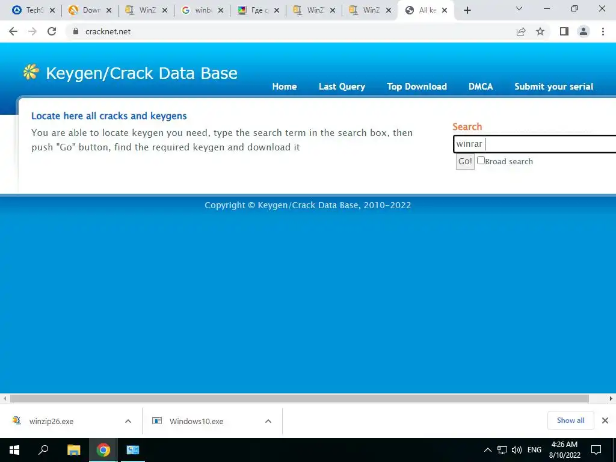The height and width of the screenshot is (462, 616).
Task: Open the notification center icon
Action: (596, 450)
